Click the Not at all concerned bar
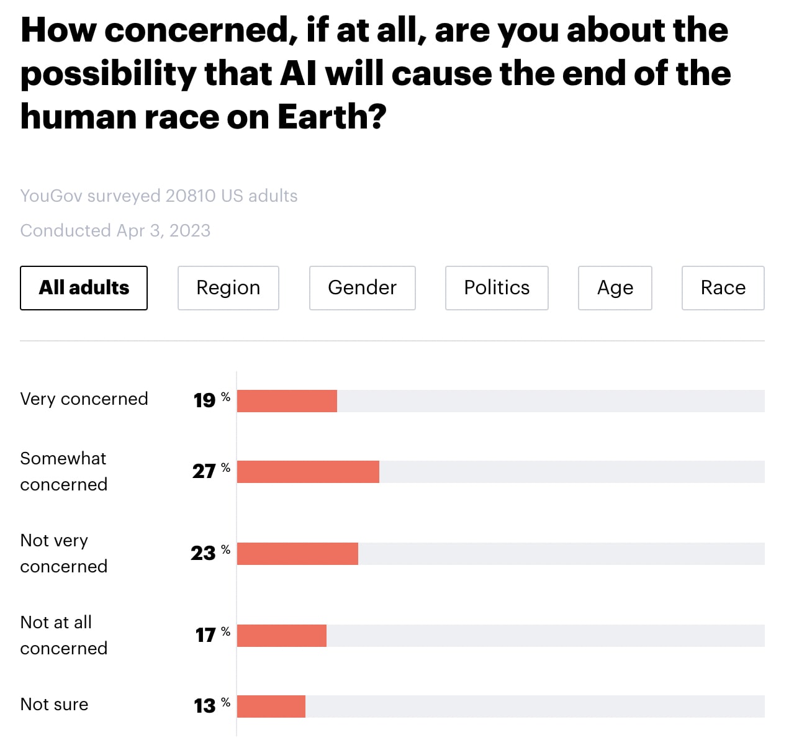This screenshot has width=812, height=740. tap(282, 636)
